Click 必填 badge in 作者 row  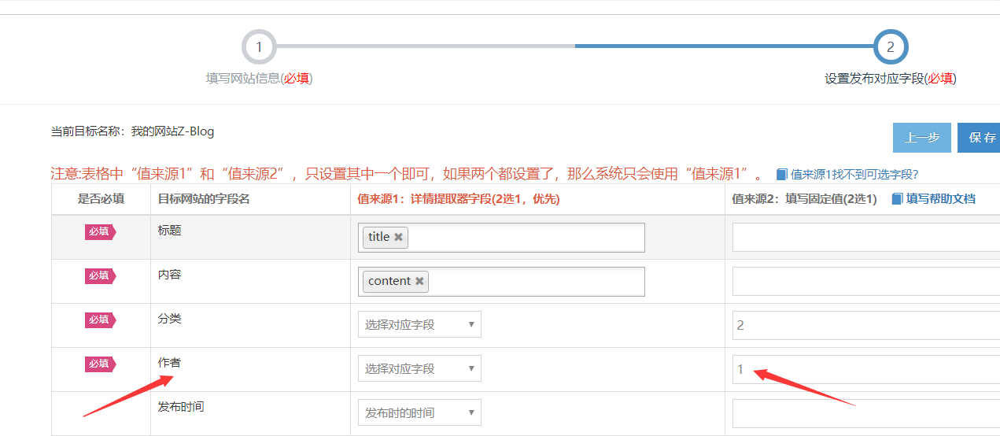[101, 364]
